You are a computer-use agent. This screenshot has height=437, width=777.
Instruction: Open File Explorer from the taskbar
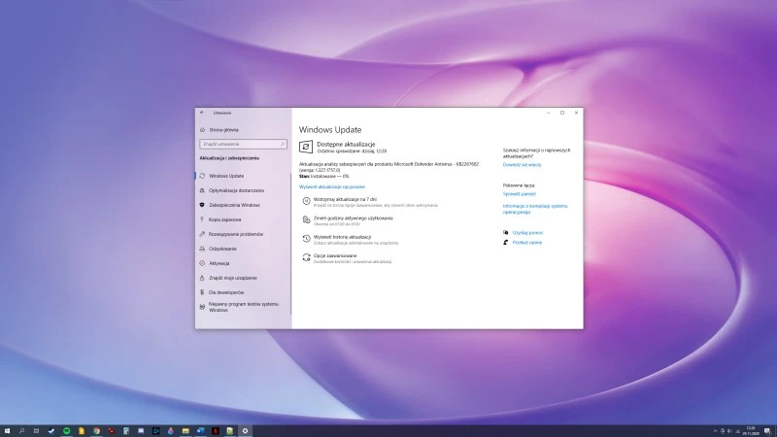(186, 431)
